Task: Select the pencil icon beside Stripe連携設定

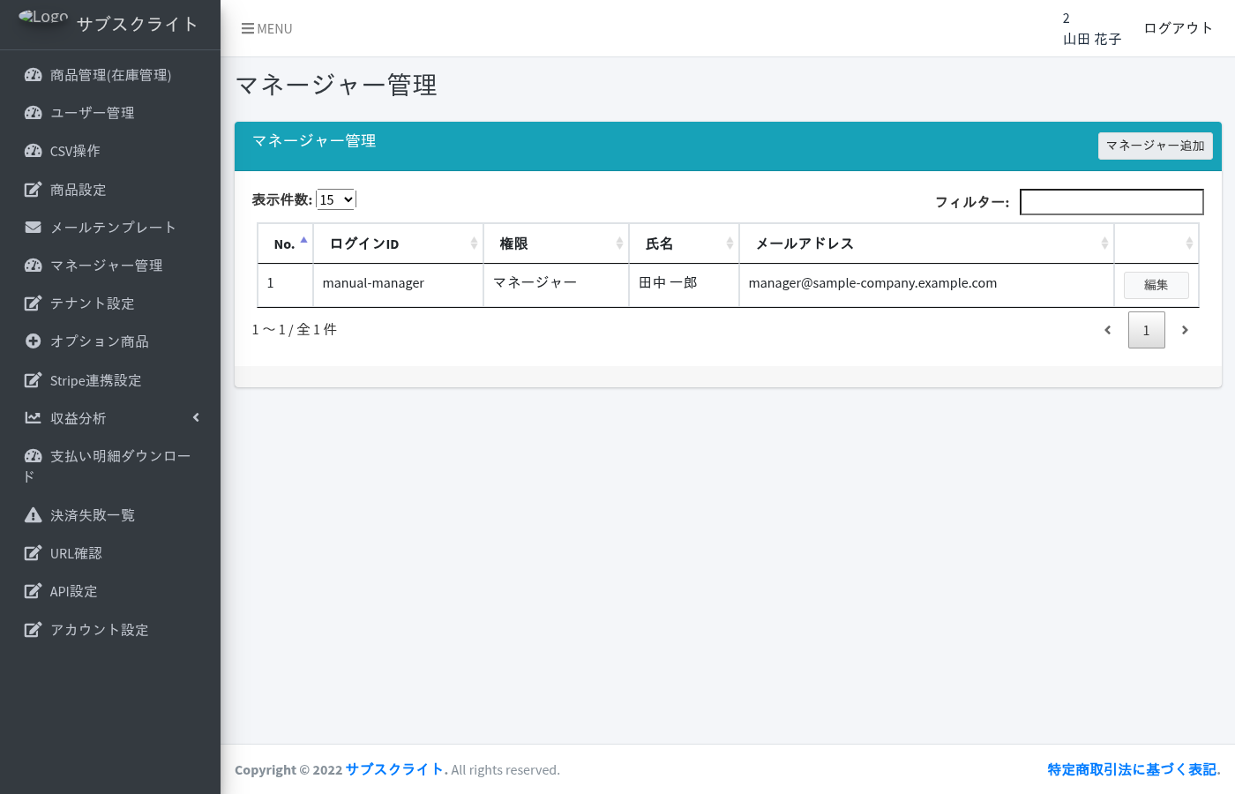Action: pos(33,379)
